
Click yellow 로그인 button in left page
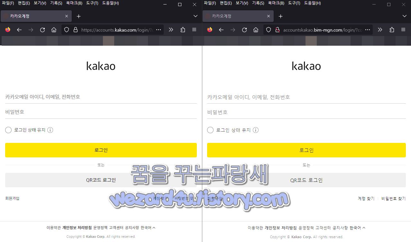101,150
